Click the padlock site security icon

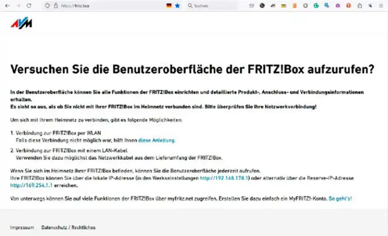55,6
